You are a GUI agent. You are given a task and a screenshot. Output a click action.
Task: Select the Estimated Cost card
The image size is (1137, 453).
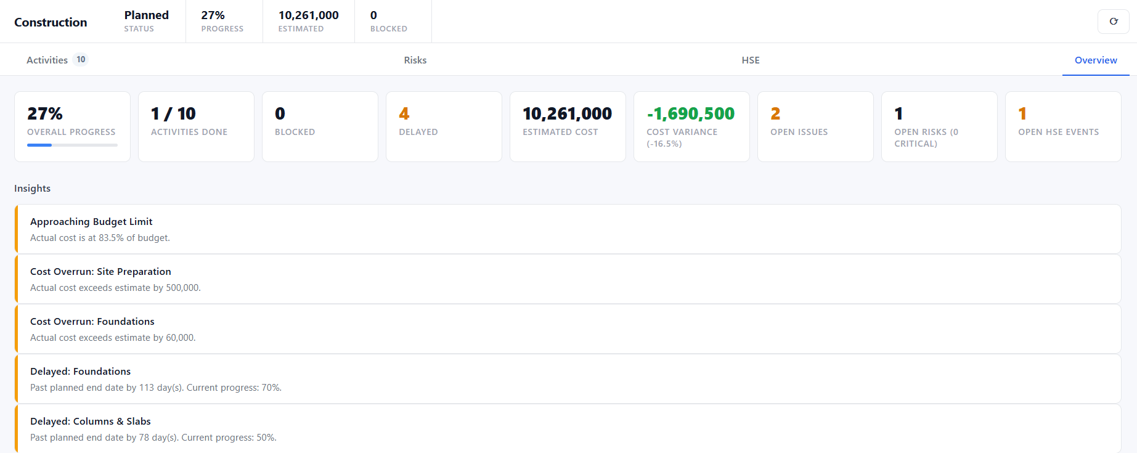[568, 127]
